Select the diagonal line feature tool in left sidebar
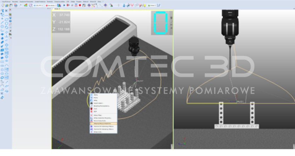The image size is (295, 156). pyautogui.click(x=2, y=22)
